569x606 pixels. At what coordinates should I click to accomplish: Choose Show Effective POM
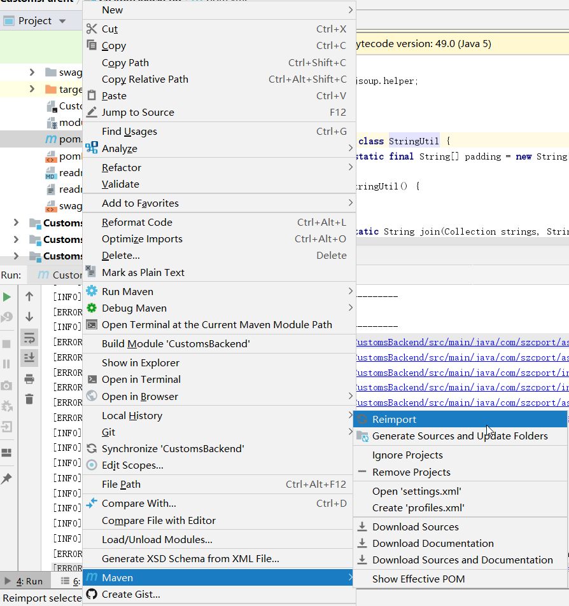[418, 579]
